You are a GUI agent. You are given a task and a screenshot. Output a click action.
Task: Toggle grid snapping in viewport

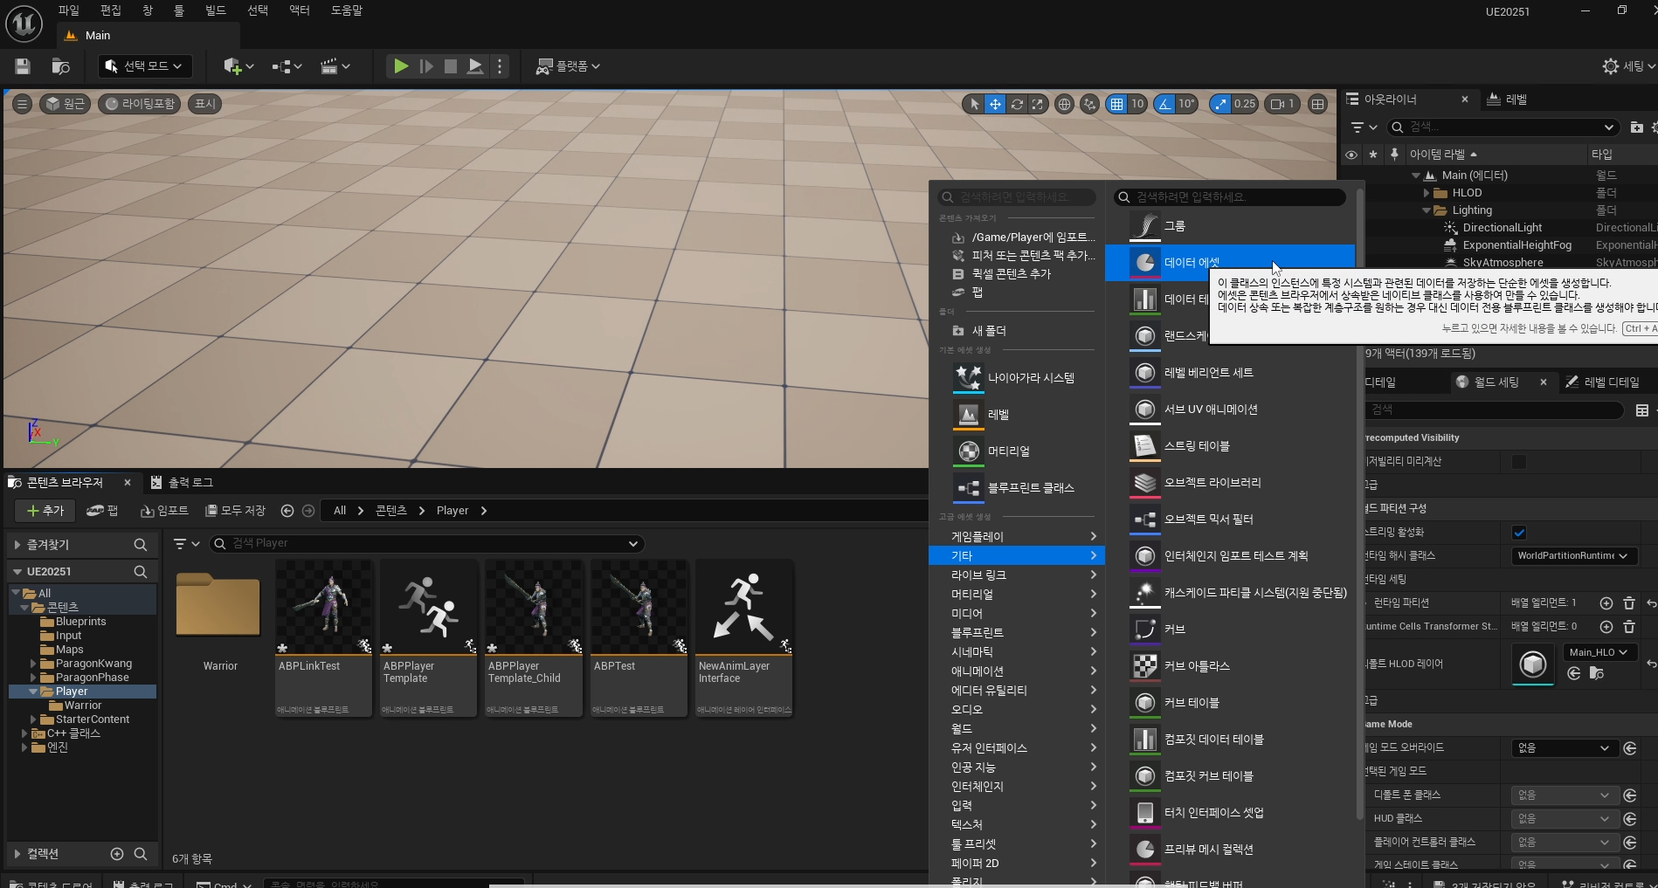[1116, 104]
